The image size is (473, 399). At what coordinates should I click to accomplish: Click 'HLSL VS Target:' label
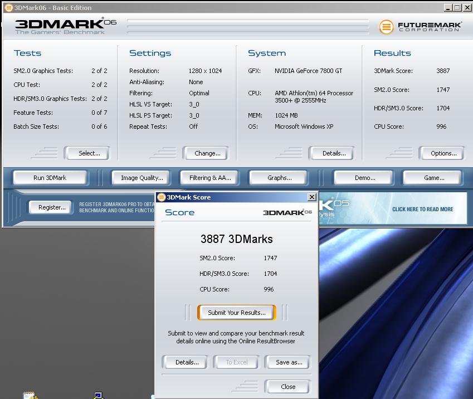coord(150,104)
